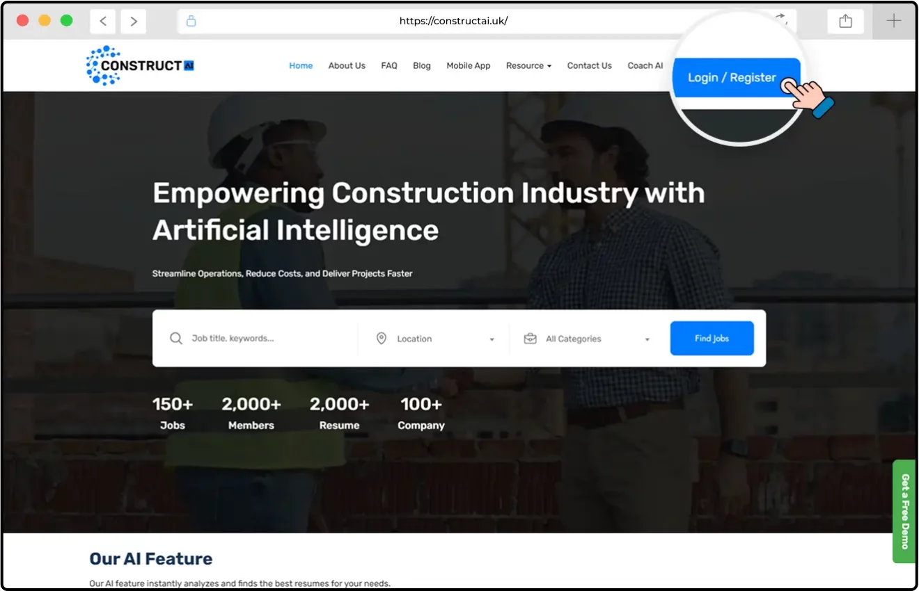
Task: Click the browser back arrow button
Action: (x=103, y=21)
